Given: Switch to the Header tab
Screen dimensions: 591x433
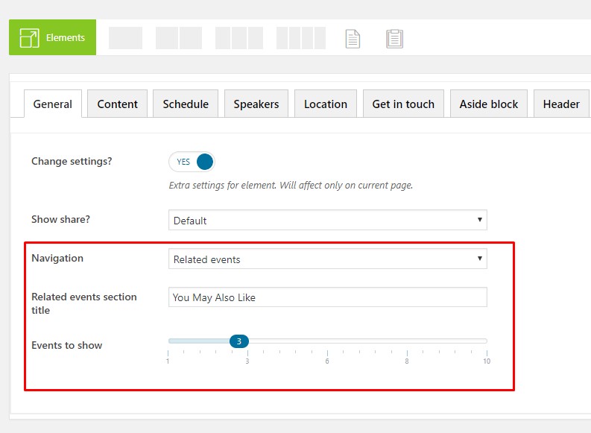Looking at the screenshot, I should tap(561, 104).
